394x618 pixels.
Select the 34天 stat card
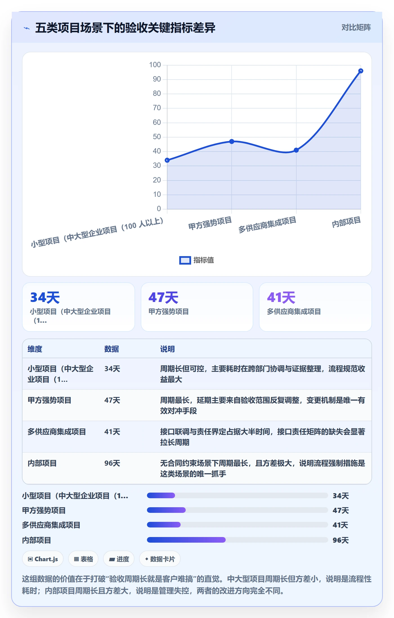79,307
